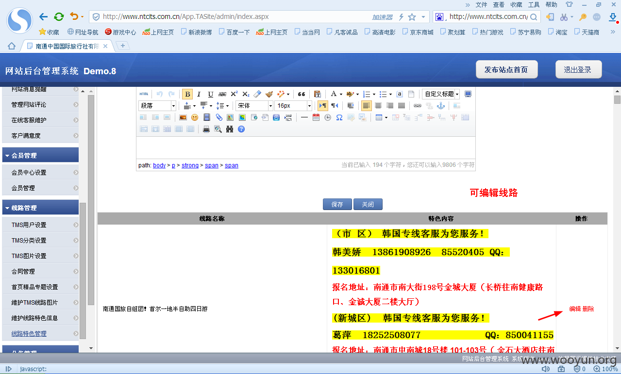Viewport: 621px width, 374px height.
Task: Click the page vertical scrollbar thumb
Action: coord(617,100)
